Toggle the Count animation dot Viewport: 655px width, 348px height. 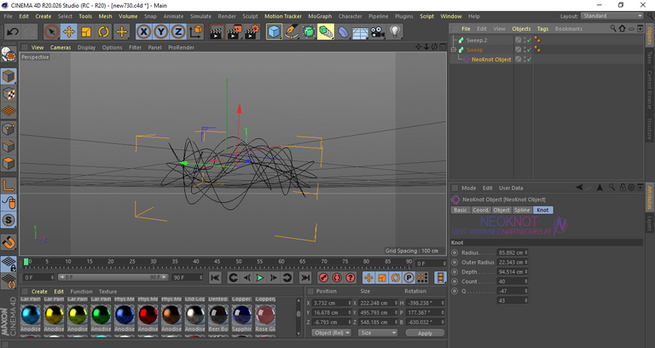[x=455, y=281]
